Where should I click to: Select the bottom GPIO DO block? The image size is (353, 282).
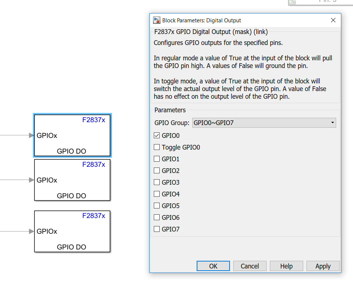(72, 231)
